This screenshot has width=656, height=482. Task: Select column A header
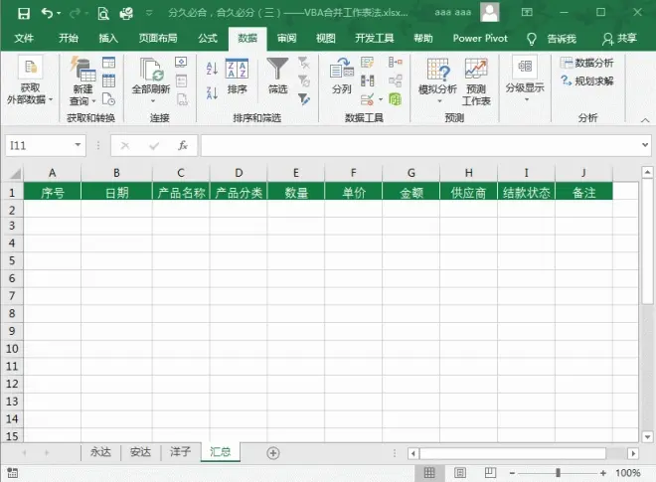coord(53,173)
